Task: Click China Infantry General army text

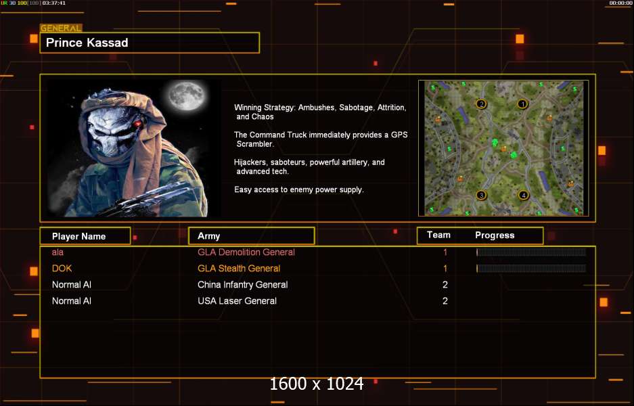Action: (x=243, y=285)
